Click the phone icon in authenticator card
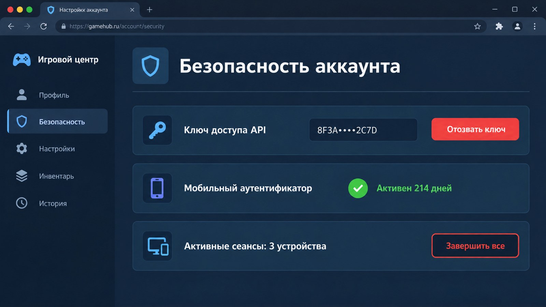Viewport: 546px width, 307px height. [157, 188]
